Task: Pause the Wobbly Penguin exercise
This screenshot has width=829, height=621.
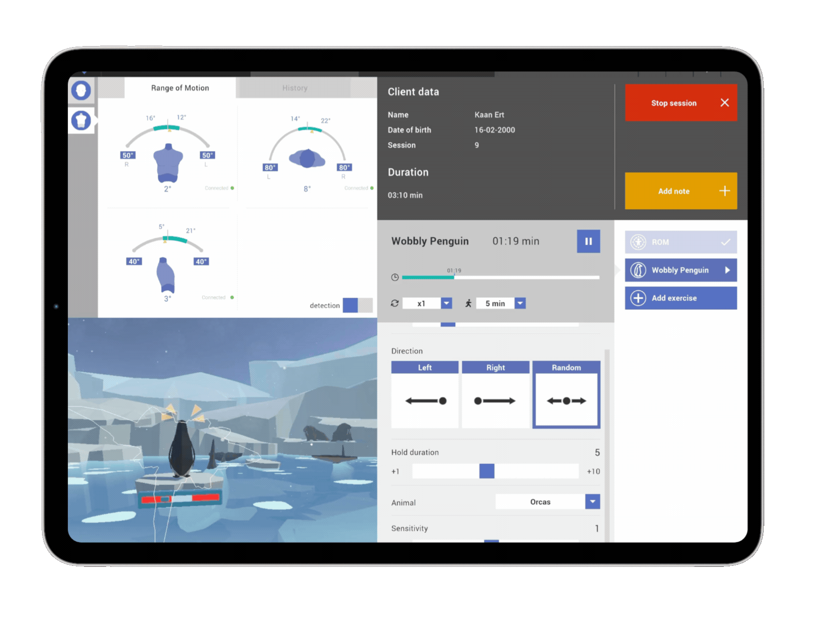Action: [588, 241]
